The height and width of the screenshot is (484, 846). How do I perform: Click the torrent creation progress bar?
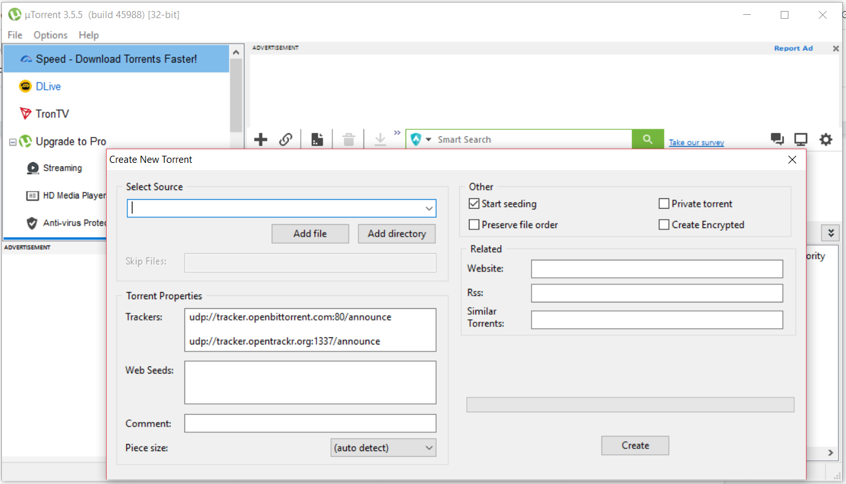coord(630,405)
